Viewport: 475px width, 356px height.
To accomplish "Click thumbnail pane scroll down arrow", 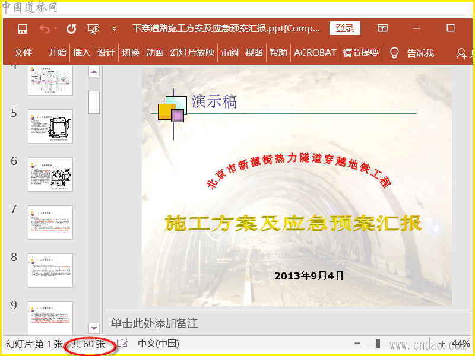I will (94, 328).
